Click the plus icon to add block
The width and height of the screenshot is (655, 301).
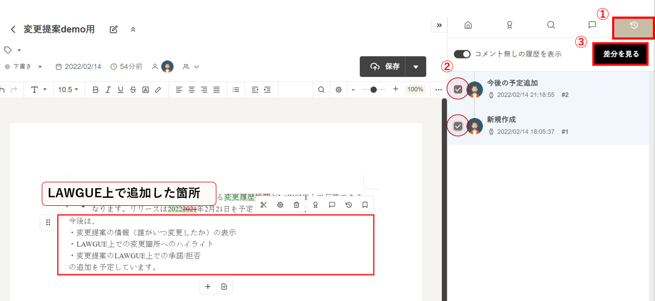pyautogui.click(x=208, y=287)
